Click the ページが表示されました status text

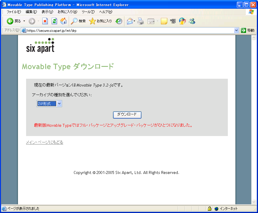(x=23, y=209)
